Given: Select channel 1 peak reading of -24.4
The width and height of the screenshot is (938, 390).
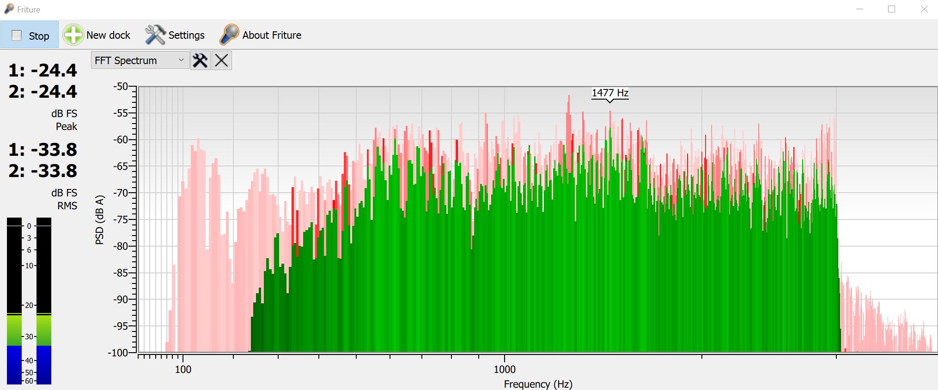Looking at the screenshot, I should click(x=43, y=71).
